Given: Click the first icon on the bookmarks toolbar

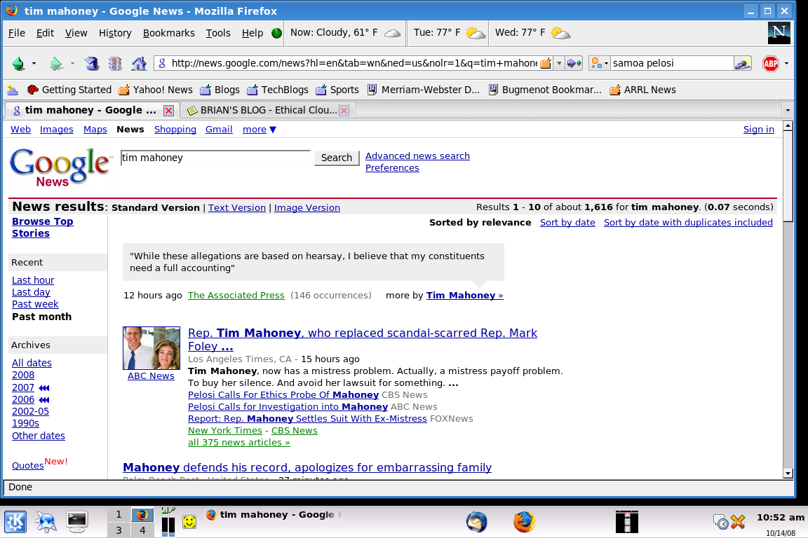Looking at the screenshot, I should (x=13, y=90).
